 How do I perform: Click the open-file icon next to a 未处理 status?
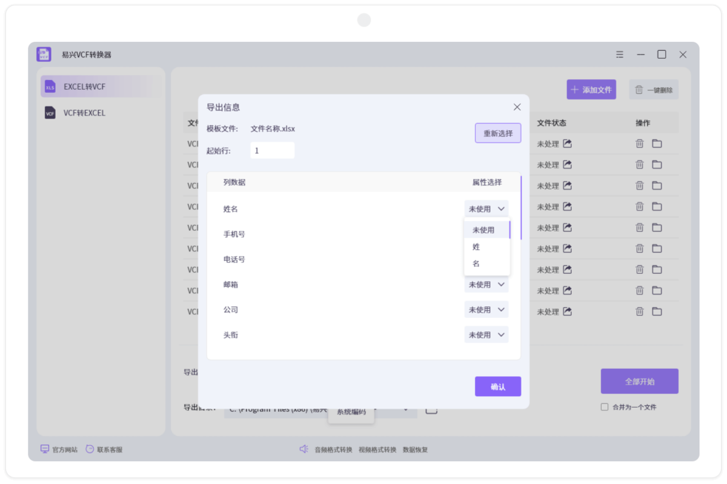point(566,144)
